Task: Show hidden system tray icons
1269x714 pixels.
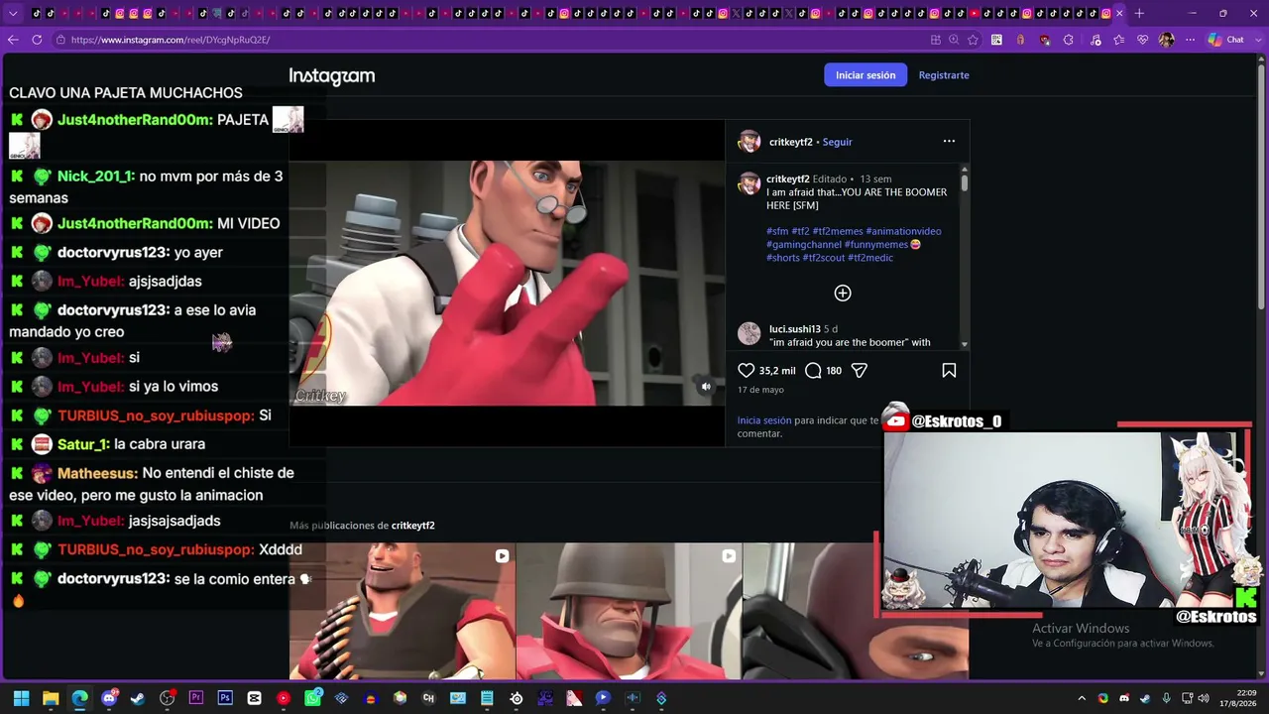Action: tap(1082, 698)
